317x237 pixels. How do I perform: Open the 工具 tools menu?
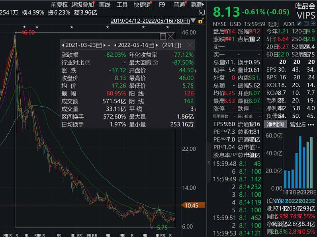point(122,5)
